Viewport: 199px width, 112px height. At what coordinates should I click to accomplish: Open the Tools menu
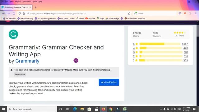click(35, 2)
